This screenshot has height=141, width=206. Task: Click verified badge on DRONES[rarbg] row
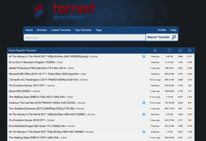[144, 57]
